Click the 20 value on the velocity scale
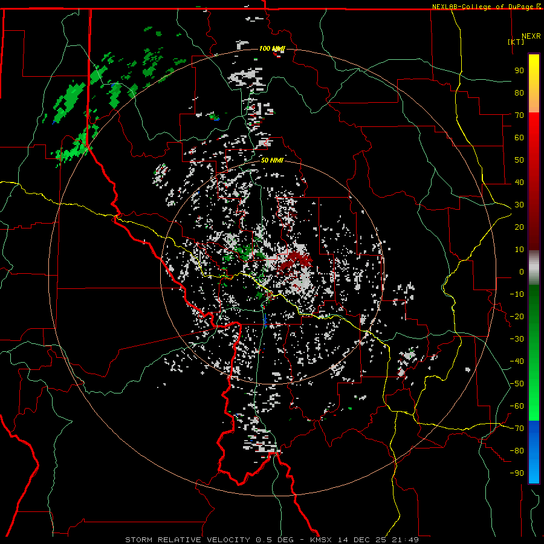Screen dimensions: 544x544 (x=519, y=227)
